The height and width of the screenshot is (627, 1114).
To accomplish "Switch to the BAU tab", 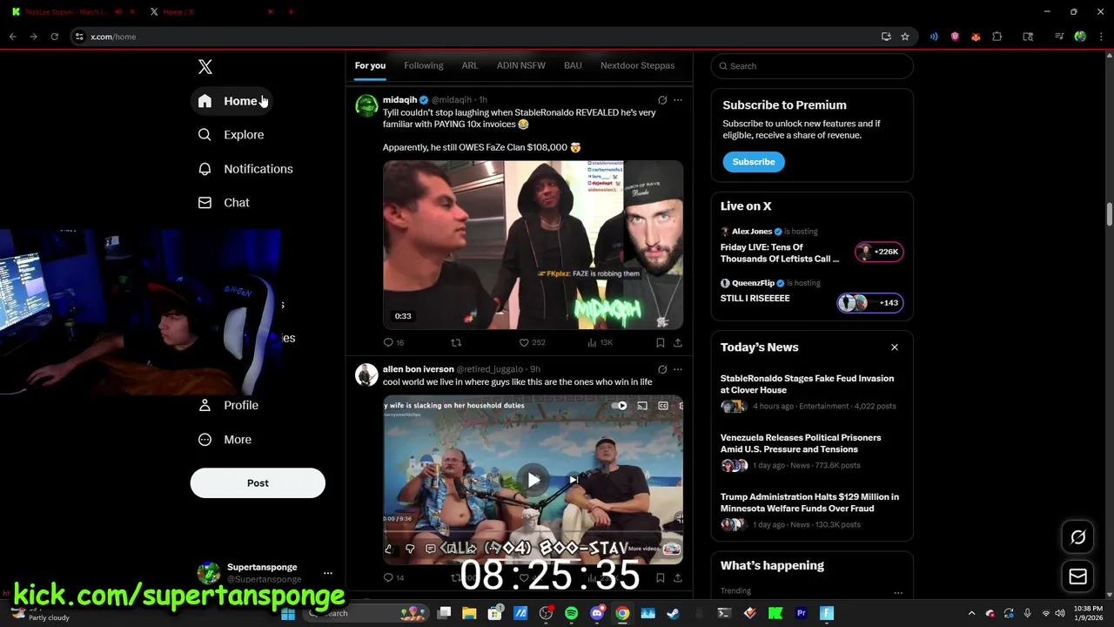I will [x=573, y=66].
